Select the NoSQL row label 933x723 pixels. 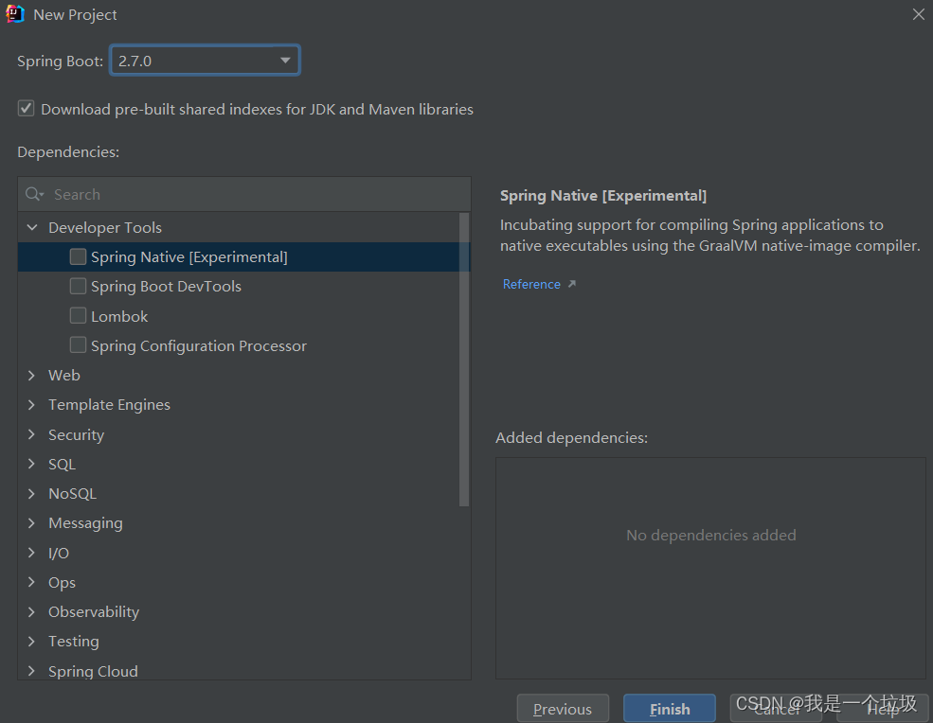pyautogui.click(x=73, y=493)
